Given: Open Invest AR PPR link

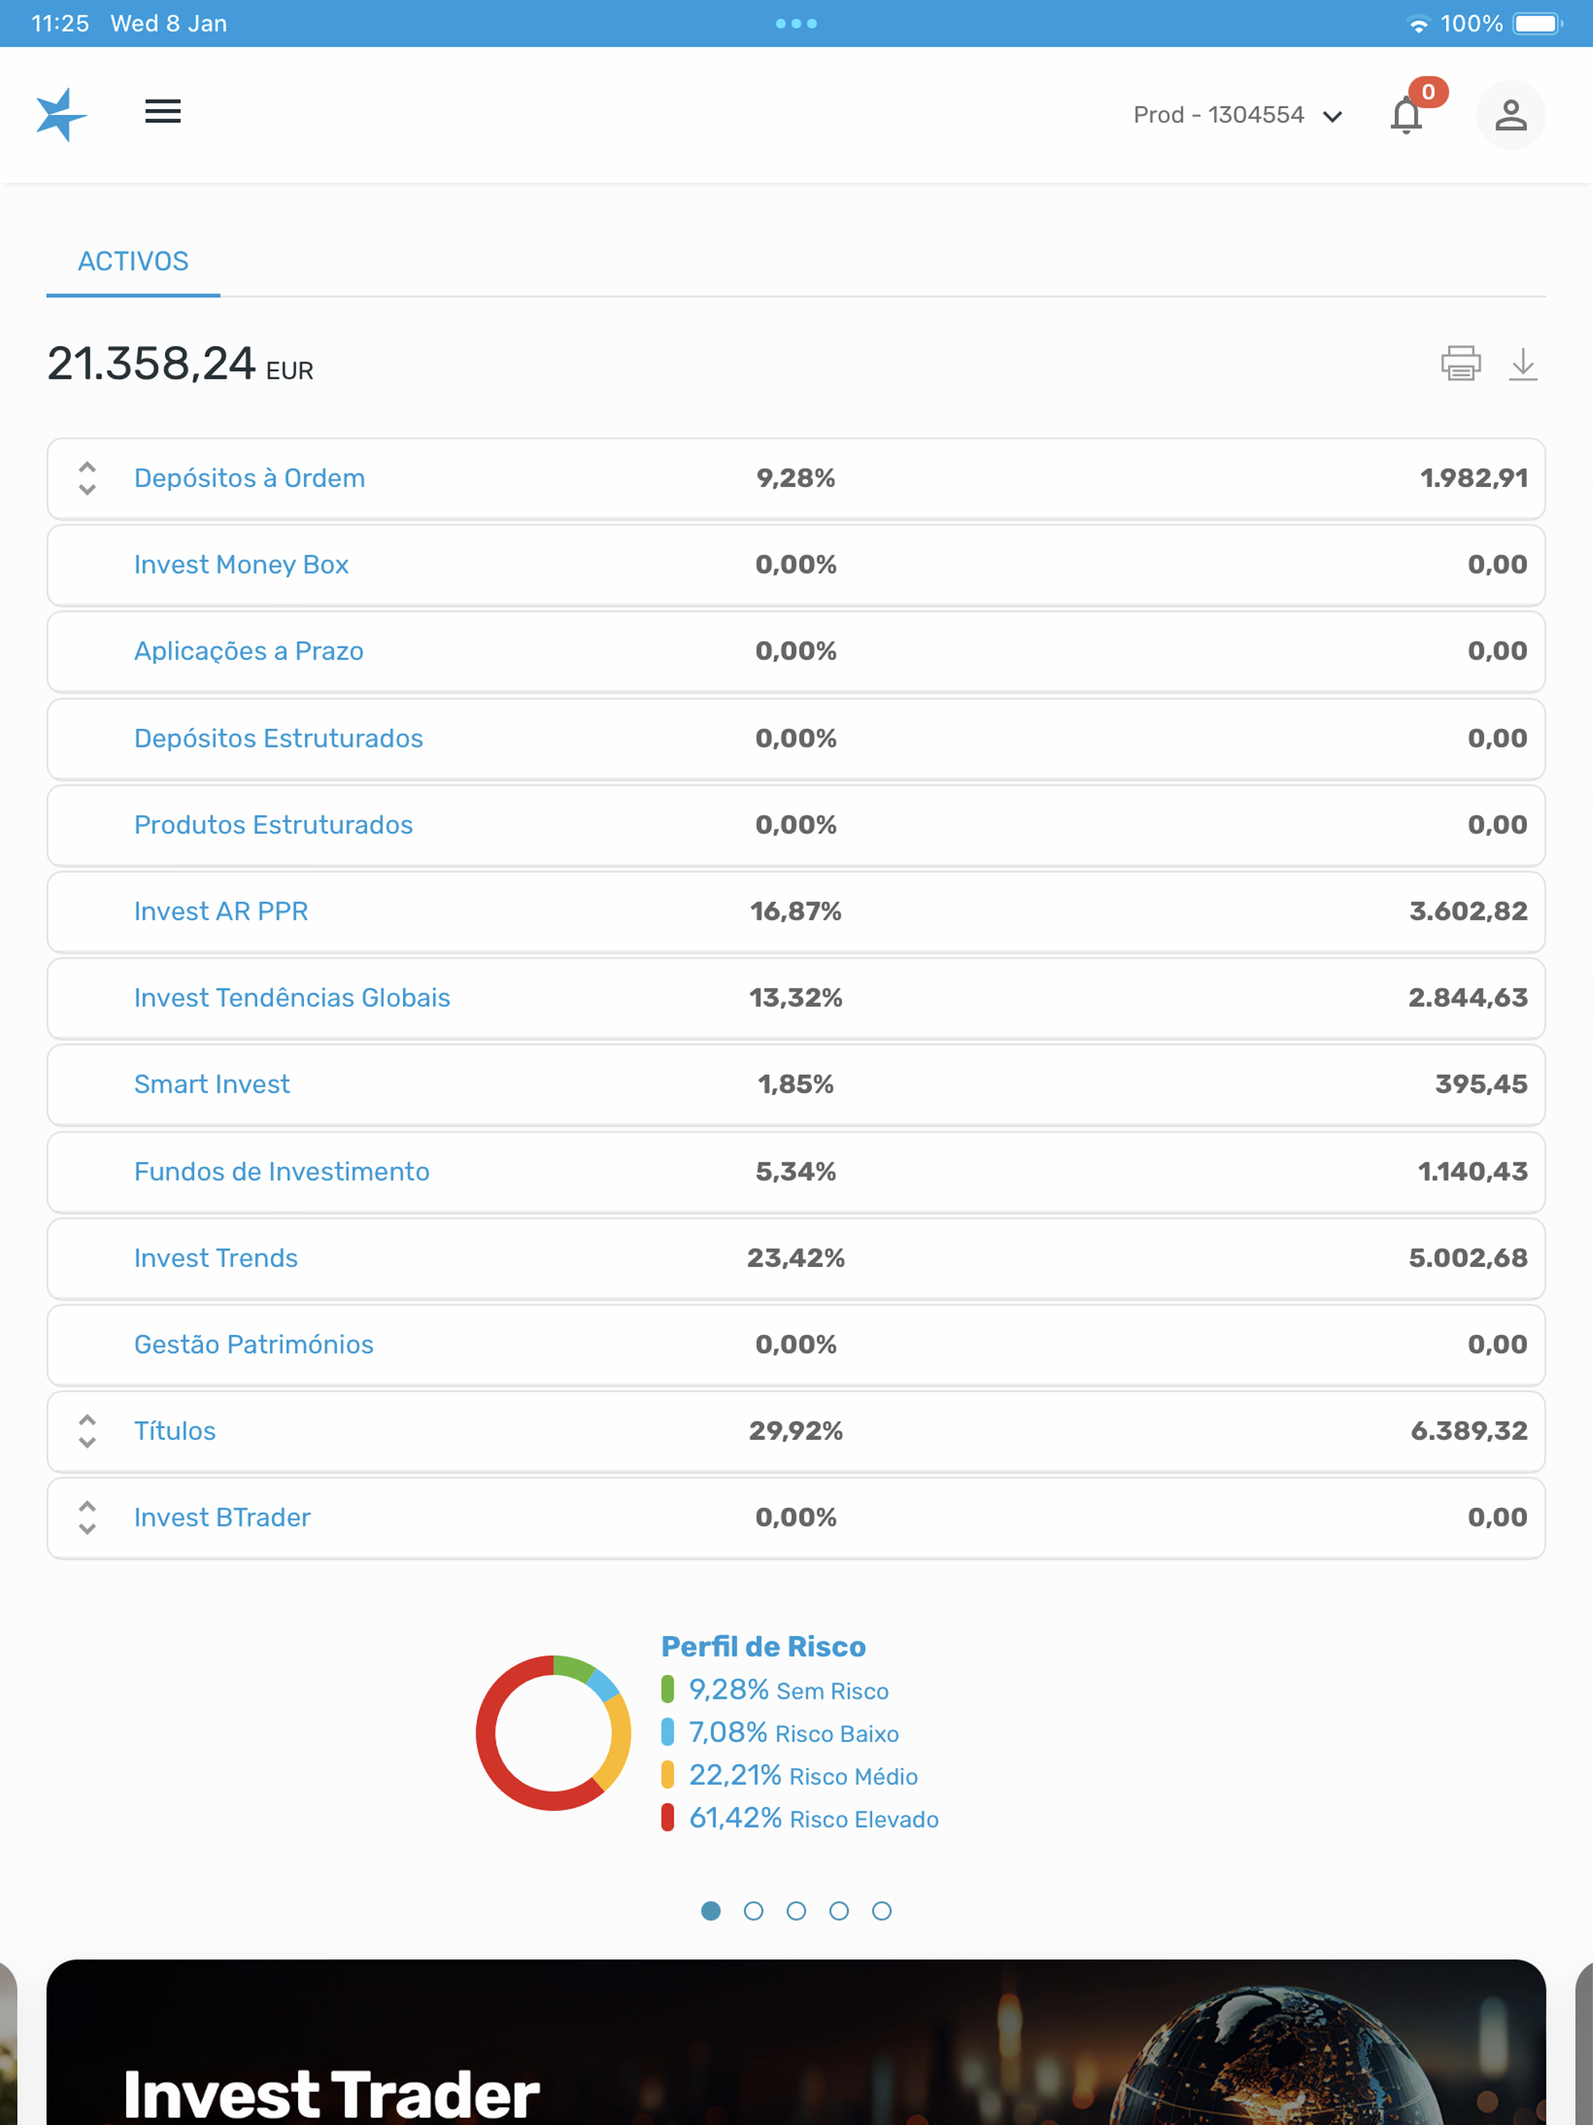Looking at the screenshot, I should tap(221, 911).
